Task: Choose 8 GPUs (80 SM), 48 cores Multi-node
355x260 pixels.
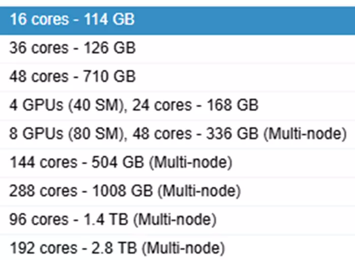Action: point(177,134)
